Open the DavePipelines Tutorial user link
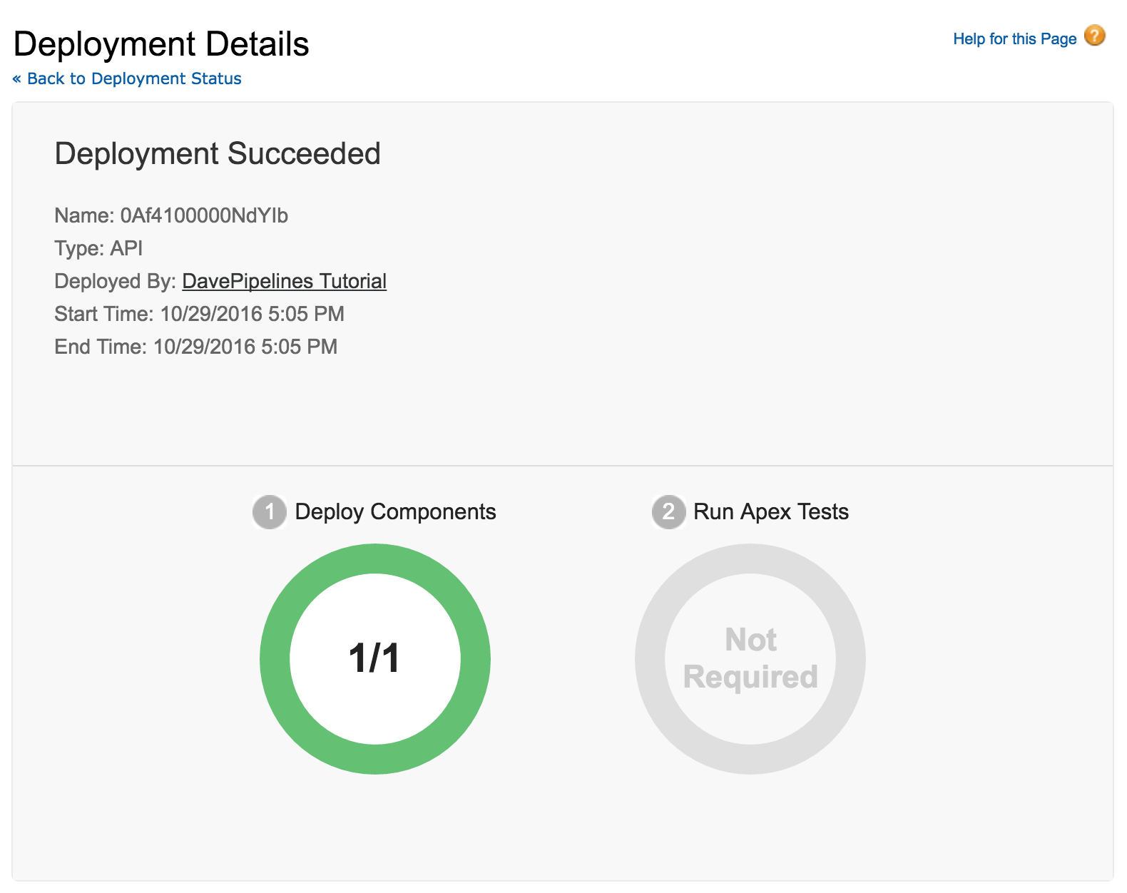1127x893 pixels. pos(285,281)
